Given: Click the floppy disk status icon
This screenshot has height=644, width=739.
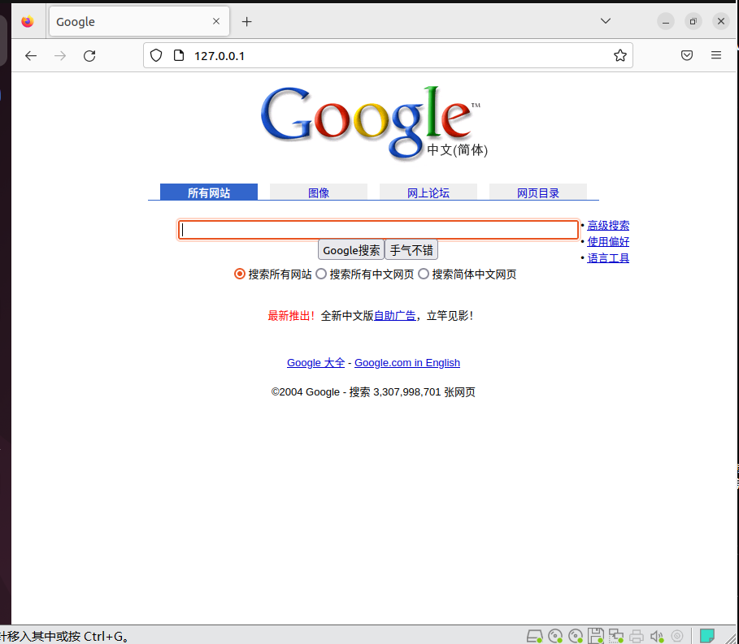Looking at the screenshot, I should click(596, 636).
